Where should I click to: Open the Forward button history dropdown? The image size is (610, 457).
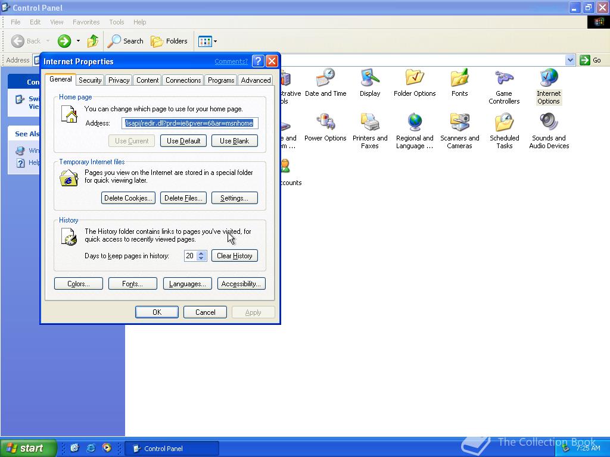tap(78, 41)
